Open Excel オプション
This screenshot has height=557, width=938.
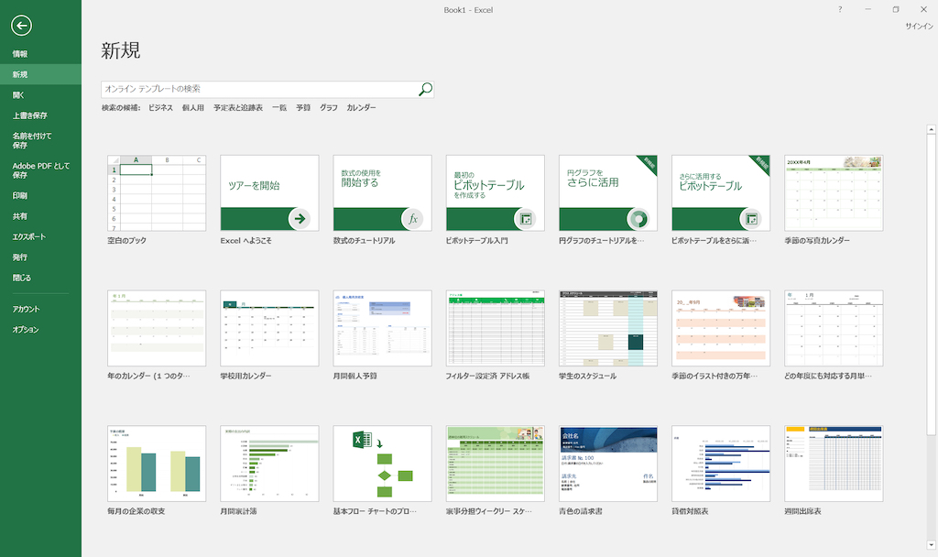40,329
